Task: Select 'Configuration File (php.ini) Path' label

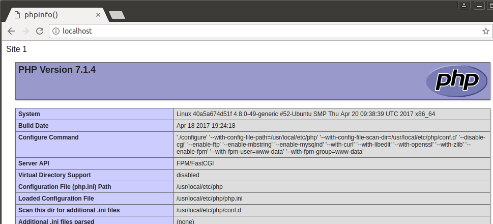Action: (65, 186)
